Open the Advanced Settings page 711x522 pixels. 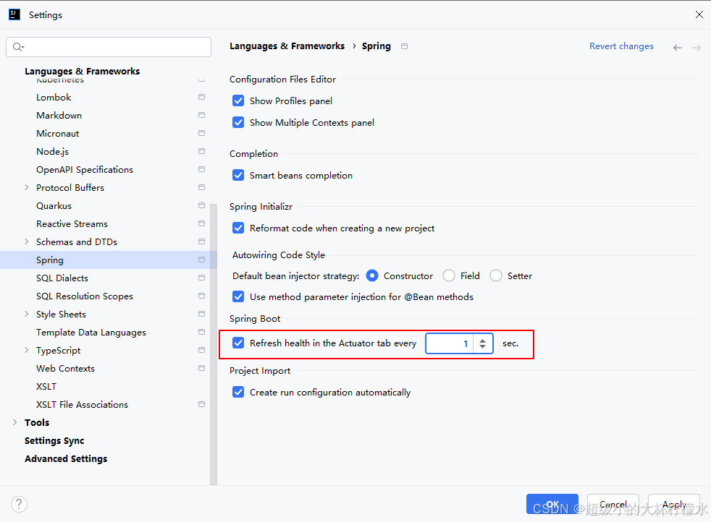pos(66,458)
